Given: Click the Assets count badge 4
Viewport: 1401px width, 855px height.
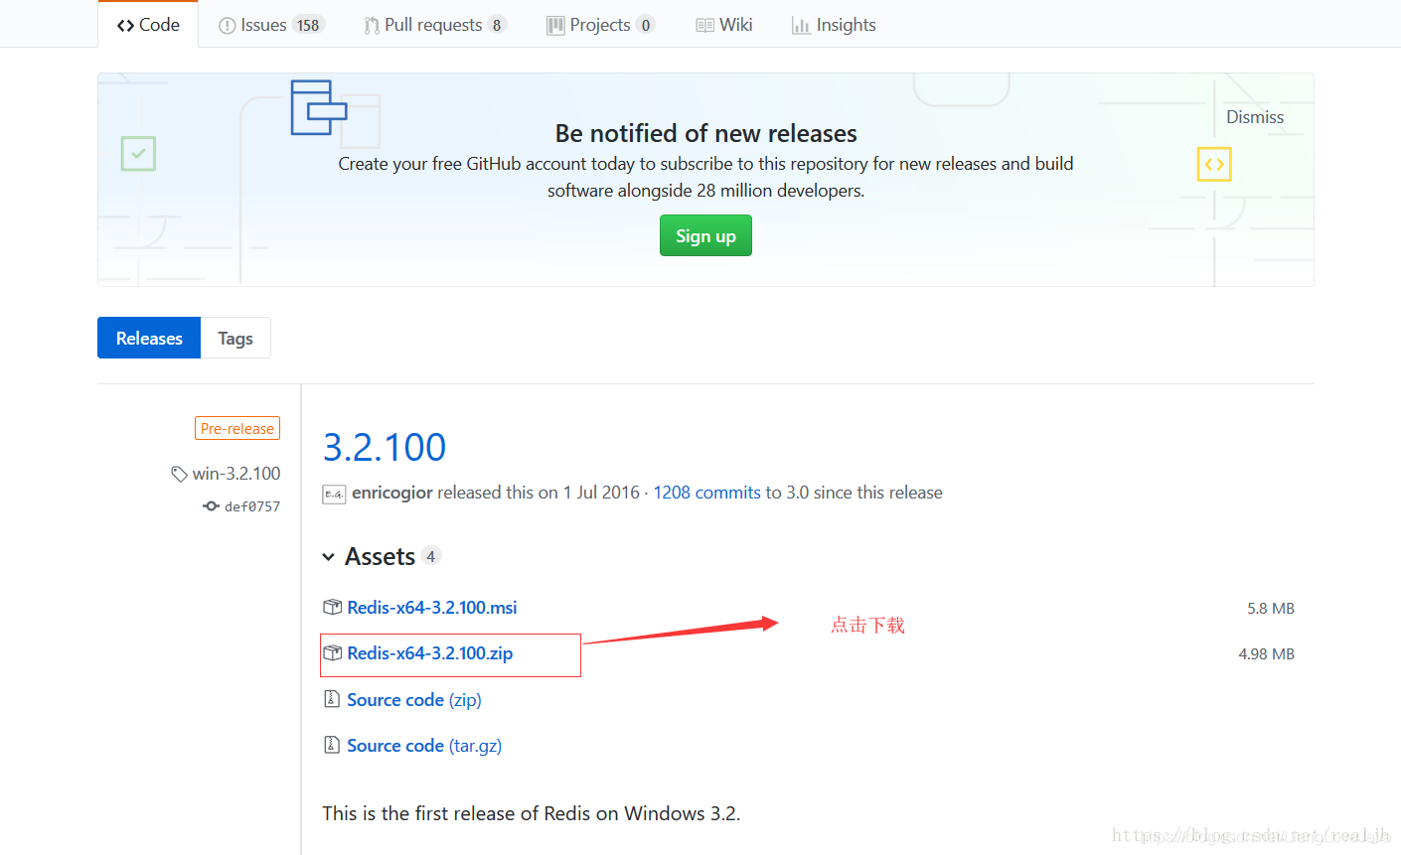Looking at the screenshot, I should tap(430, 556).
